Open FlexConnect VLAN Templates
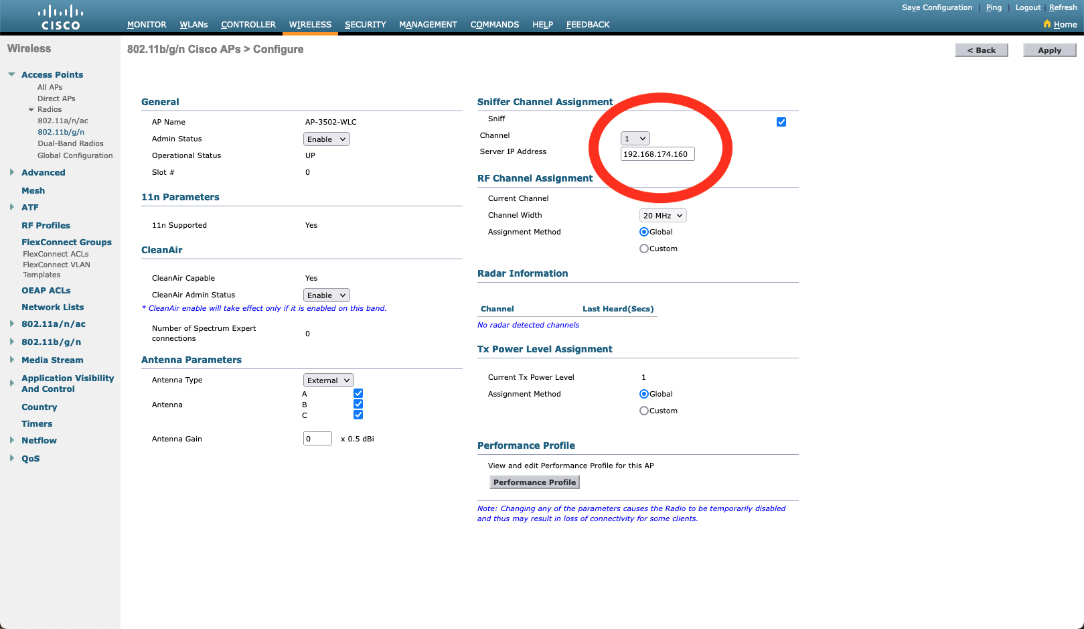 [56, 269]
